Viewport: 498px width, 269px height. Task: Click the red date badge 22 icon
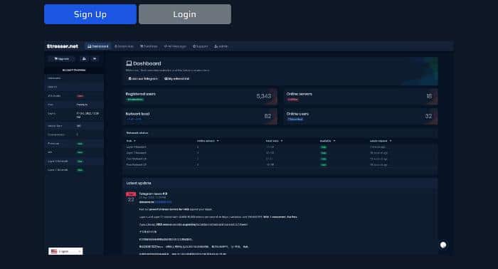pyautogui.click(x=131, y=197)
